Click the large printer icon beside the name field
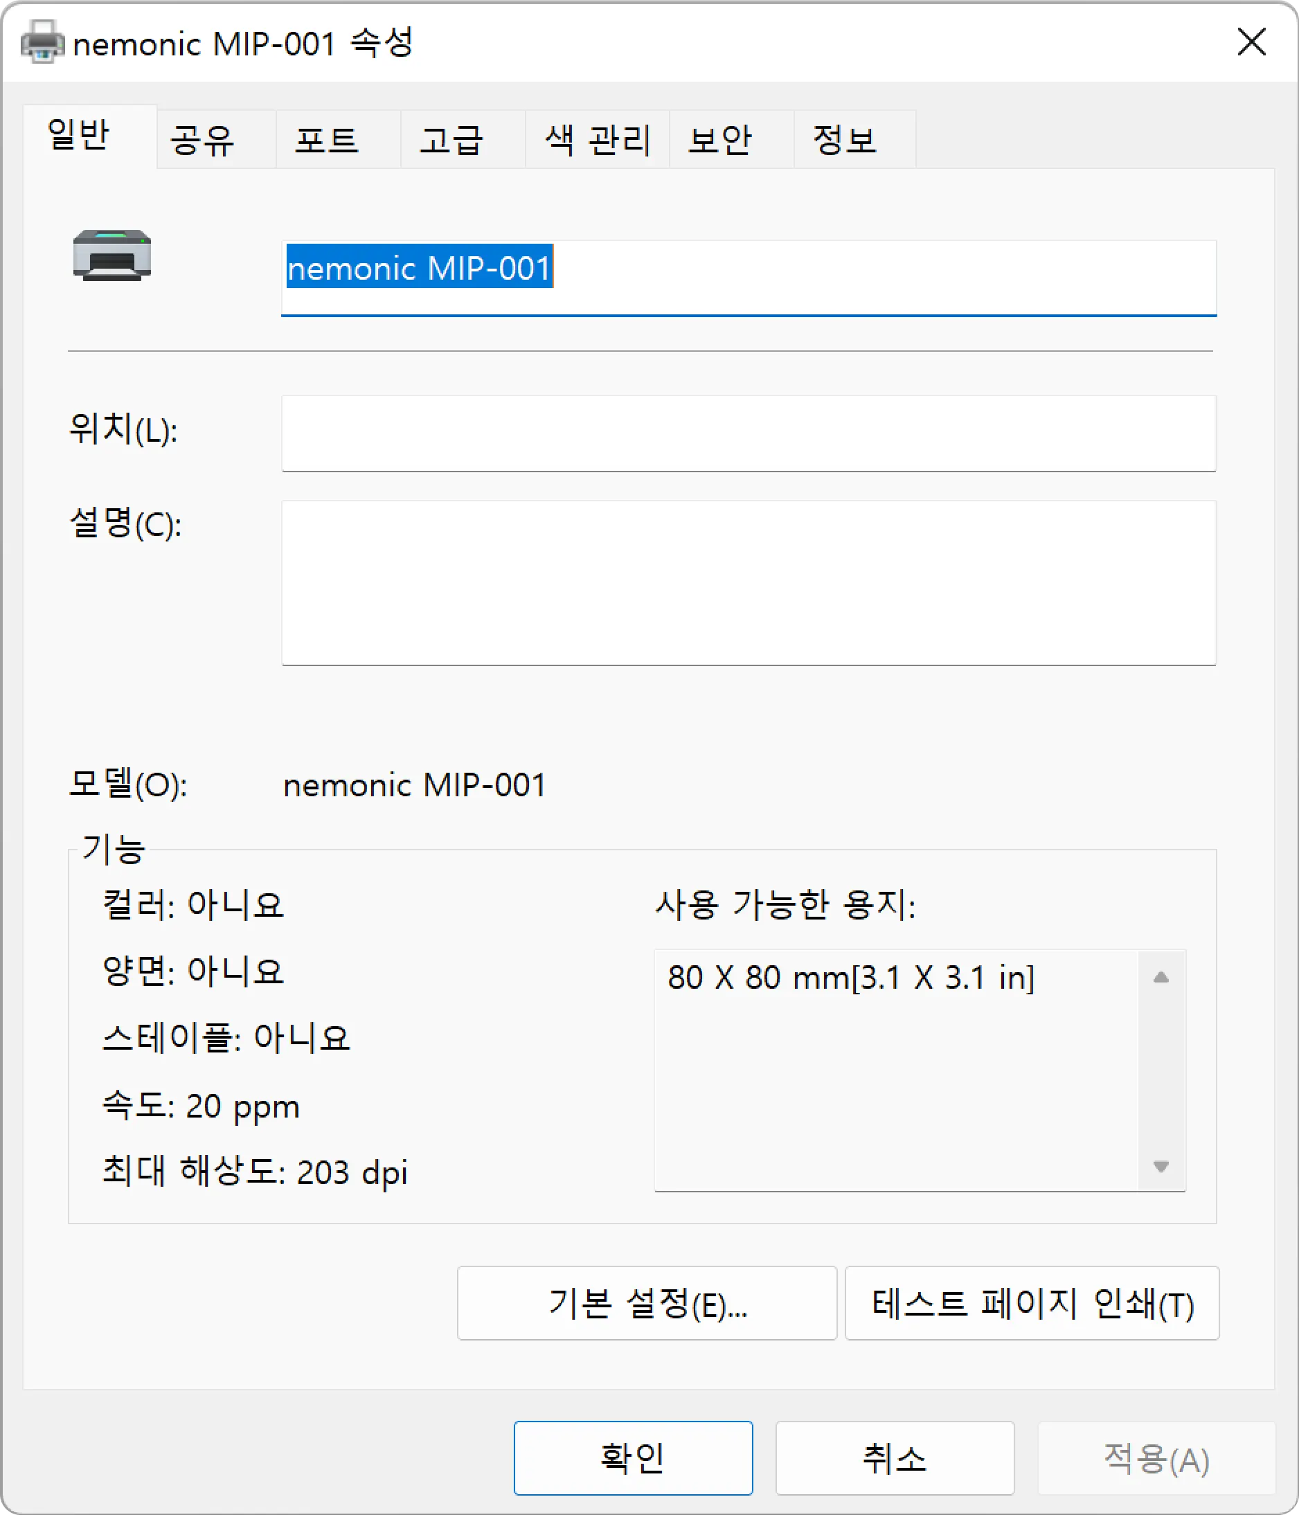The height and width of the screenshot is (1515, 1299). pos(112,256)
